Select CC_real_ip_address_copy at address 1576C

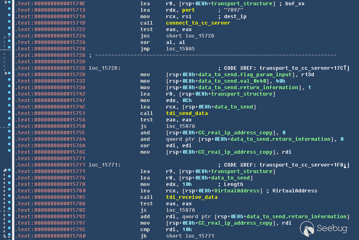pyautogui.click(x=235, y=152)
